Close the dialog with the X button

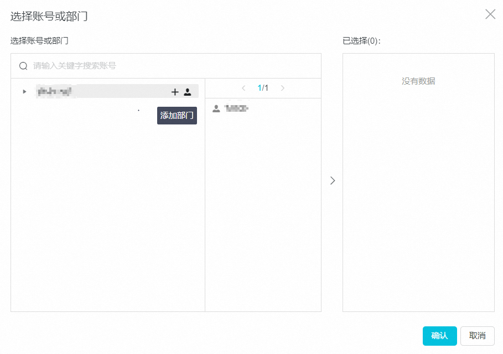coord(490,14)
